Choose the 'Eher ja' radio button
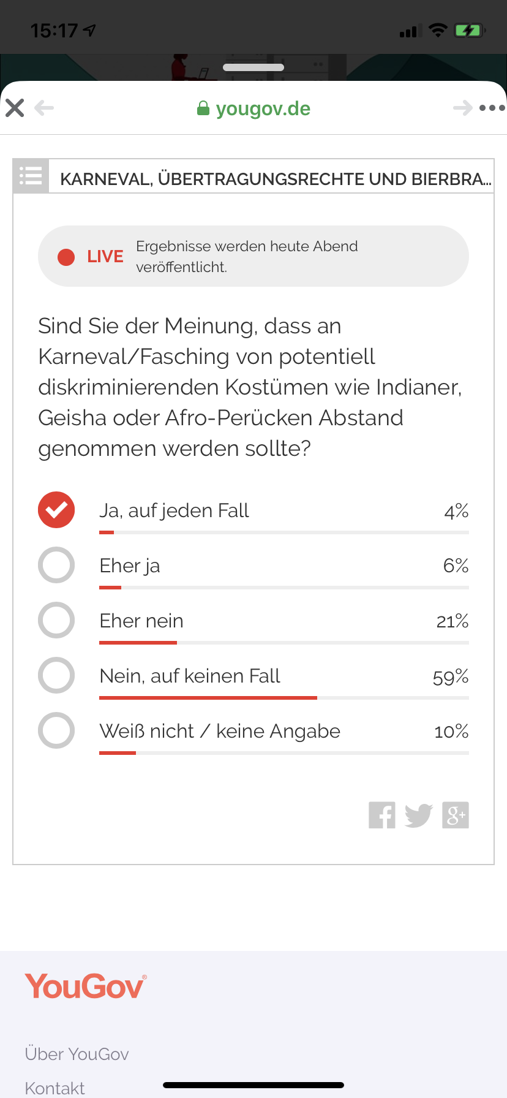The width and height of the screenshot is (507, 1098). (x=56, y=565)
